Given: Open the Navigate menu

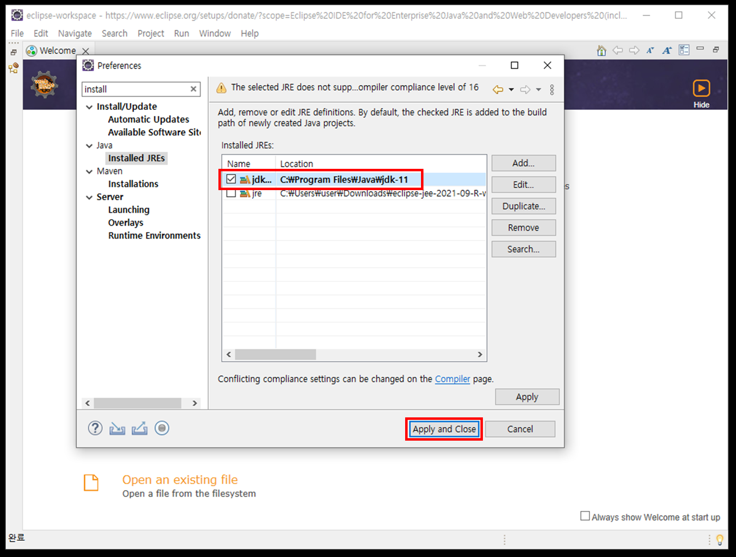Looking at the screenshot, I should click(x=75, y=33).
